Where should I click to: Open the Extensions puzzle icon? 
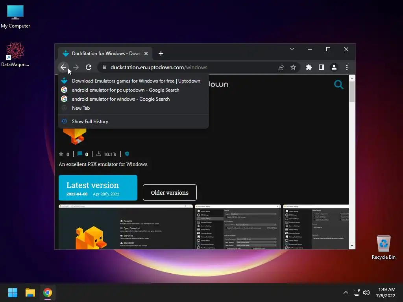[x=309, y=67]
